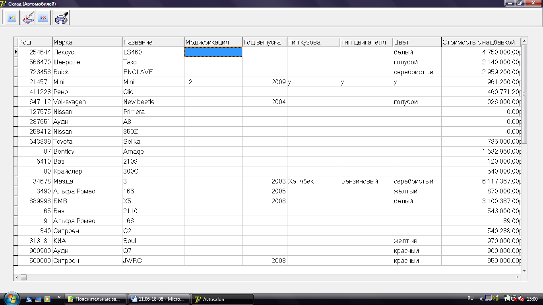The image size is (543, 305).
Task: Click the Год выпуска column header
Action: click(x=265, y=42)
